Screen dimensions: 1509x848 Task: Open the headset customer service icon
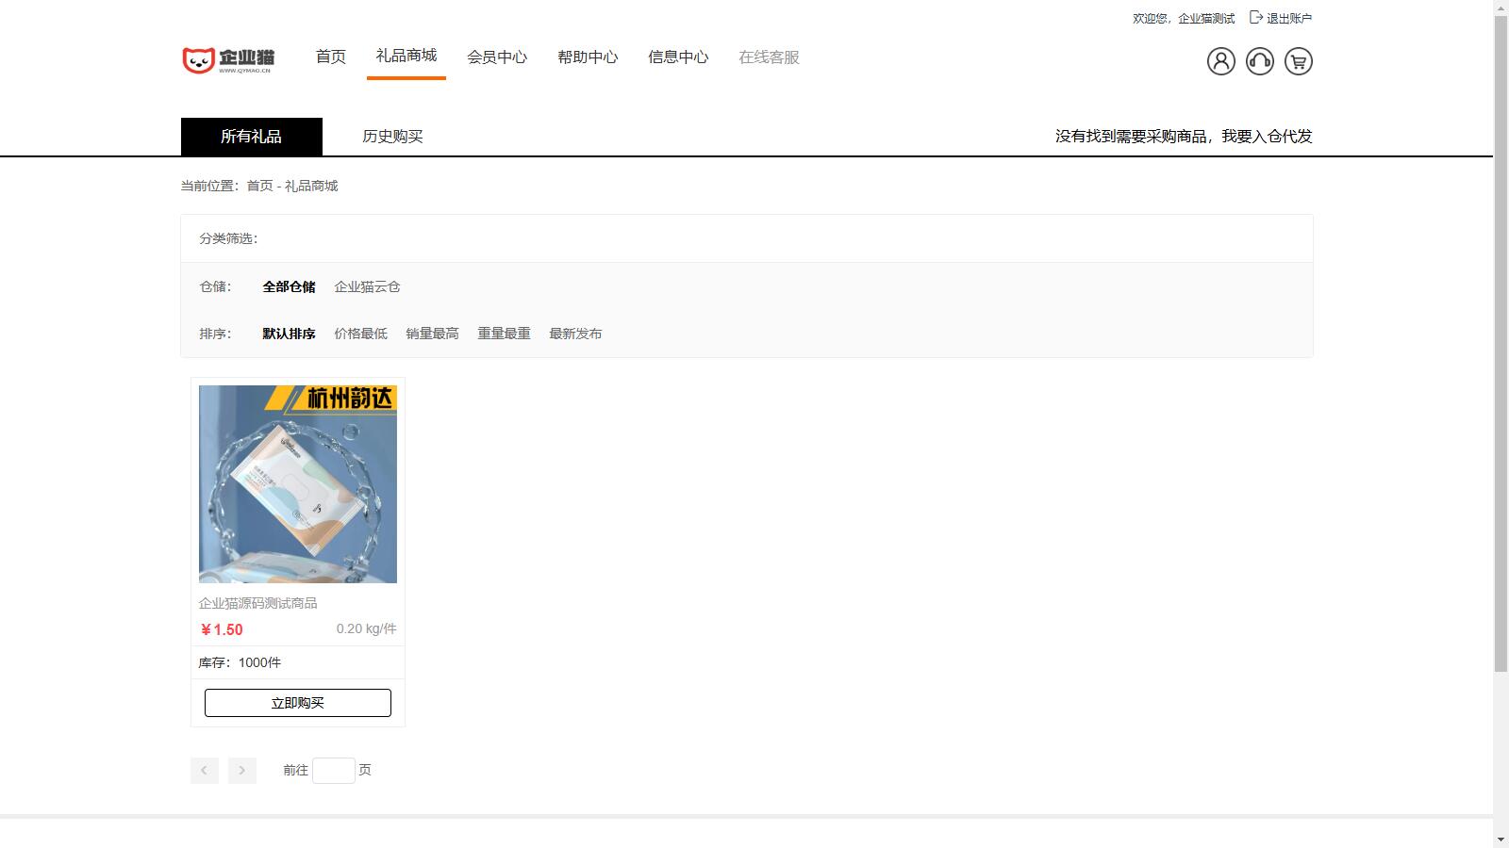1259,61
